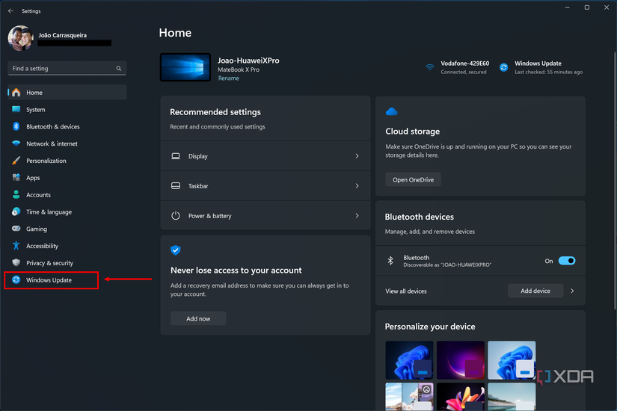Click the Rename link under MateBook X Pro
The height and width of the screenshot is (411, 617).
(229, 78)
